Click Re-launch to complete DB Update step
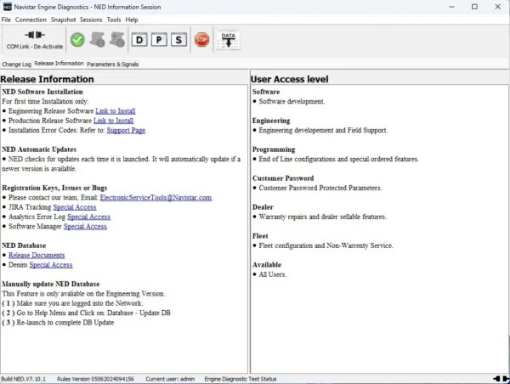510x384 pixels. 58,323
